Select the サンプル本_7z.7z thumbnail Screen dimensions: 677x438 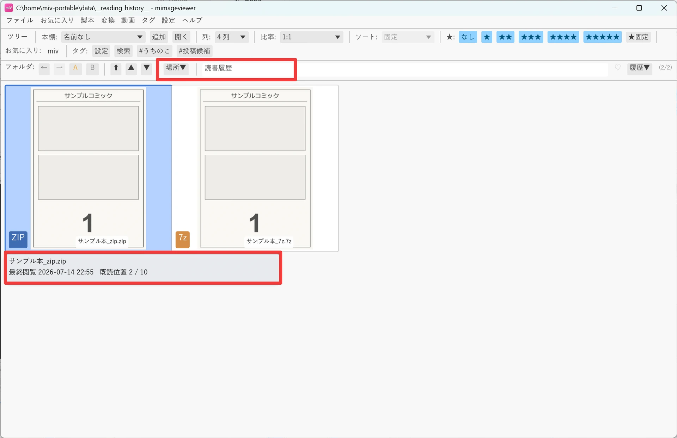tap(255, 168)
